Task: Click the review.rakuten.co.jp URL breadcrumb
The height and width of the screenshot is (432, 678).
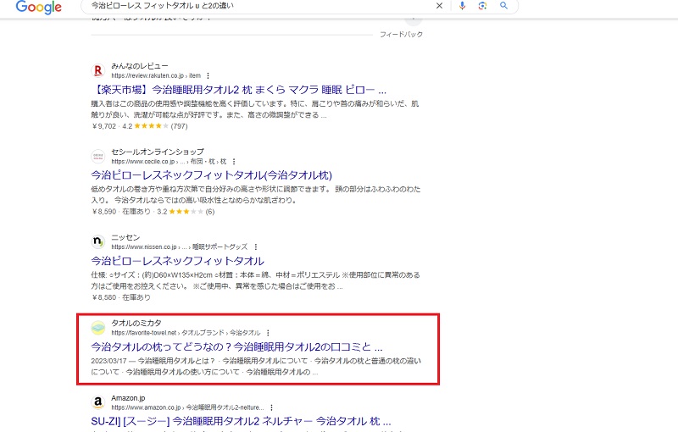Action: (156, 75)
